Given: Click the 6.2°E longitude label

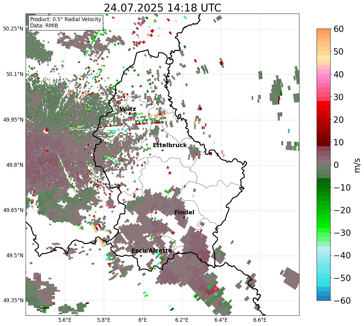Looking at the screenshot, I should [x=182, y=320].
